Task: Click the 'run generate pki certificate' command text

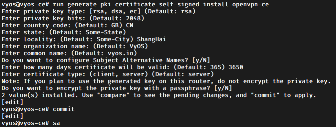Action: pos(104,4)
